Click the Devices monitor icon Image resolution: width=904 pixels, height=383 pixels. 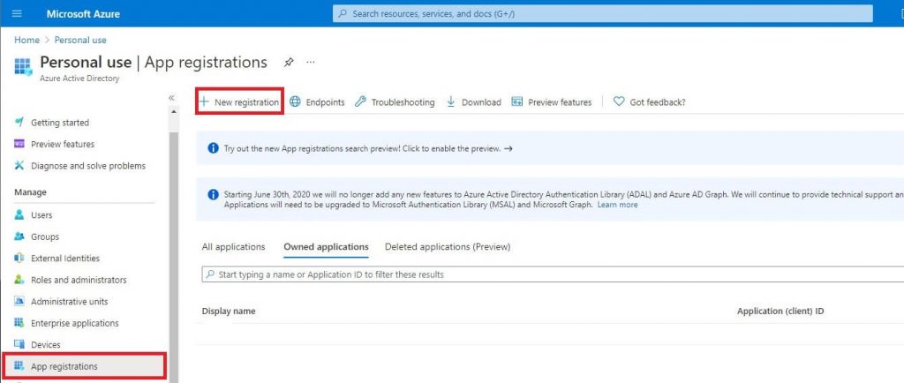coord(19,344)
